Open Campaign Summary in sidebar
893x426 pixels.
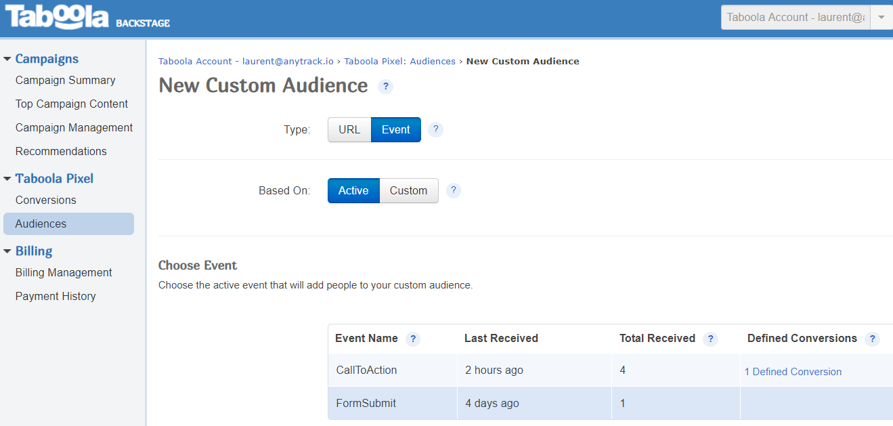tap(66, 80)
